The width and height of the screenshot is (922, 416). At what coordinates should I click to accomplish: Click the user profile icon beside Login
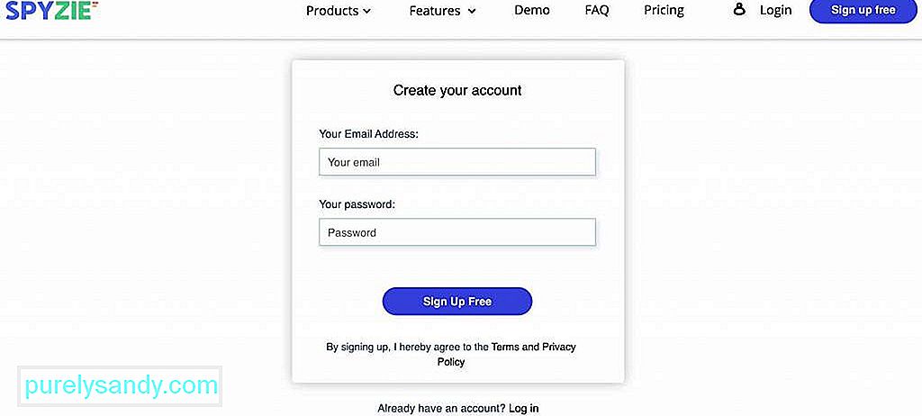[x=740, y=9]
